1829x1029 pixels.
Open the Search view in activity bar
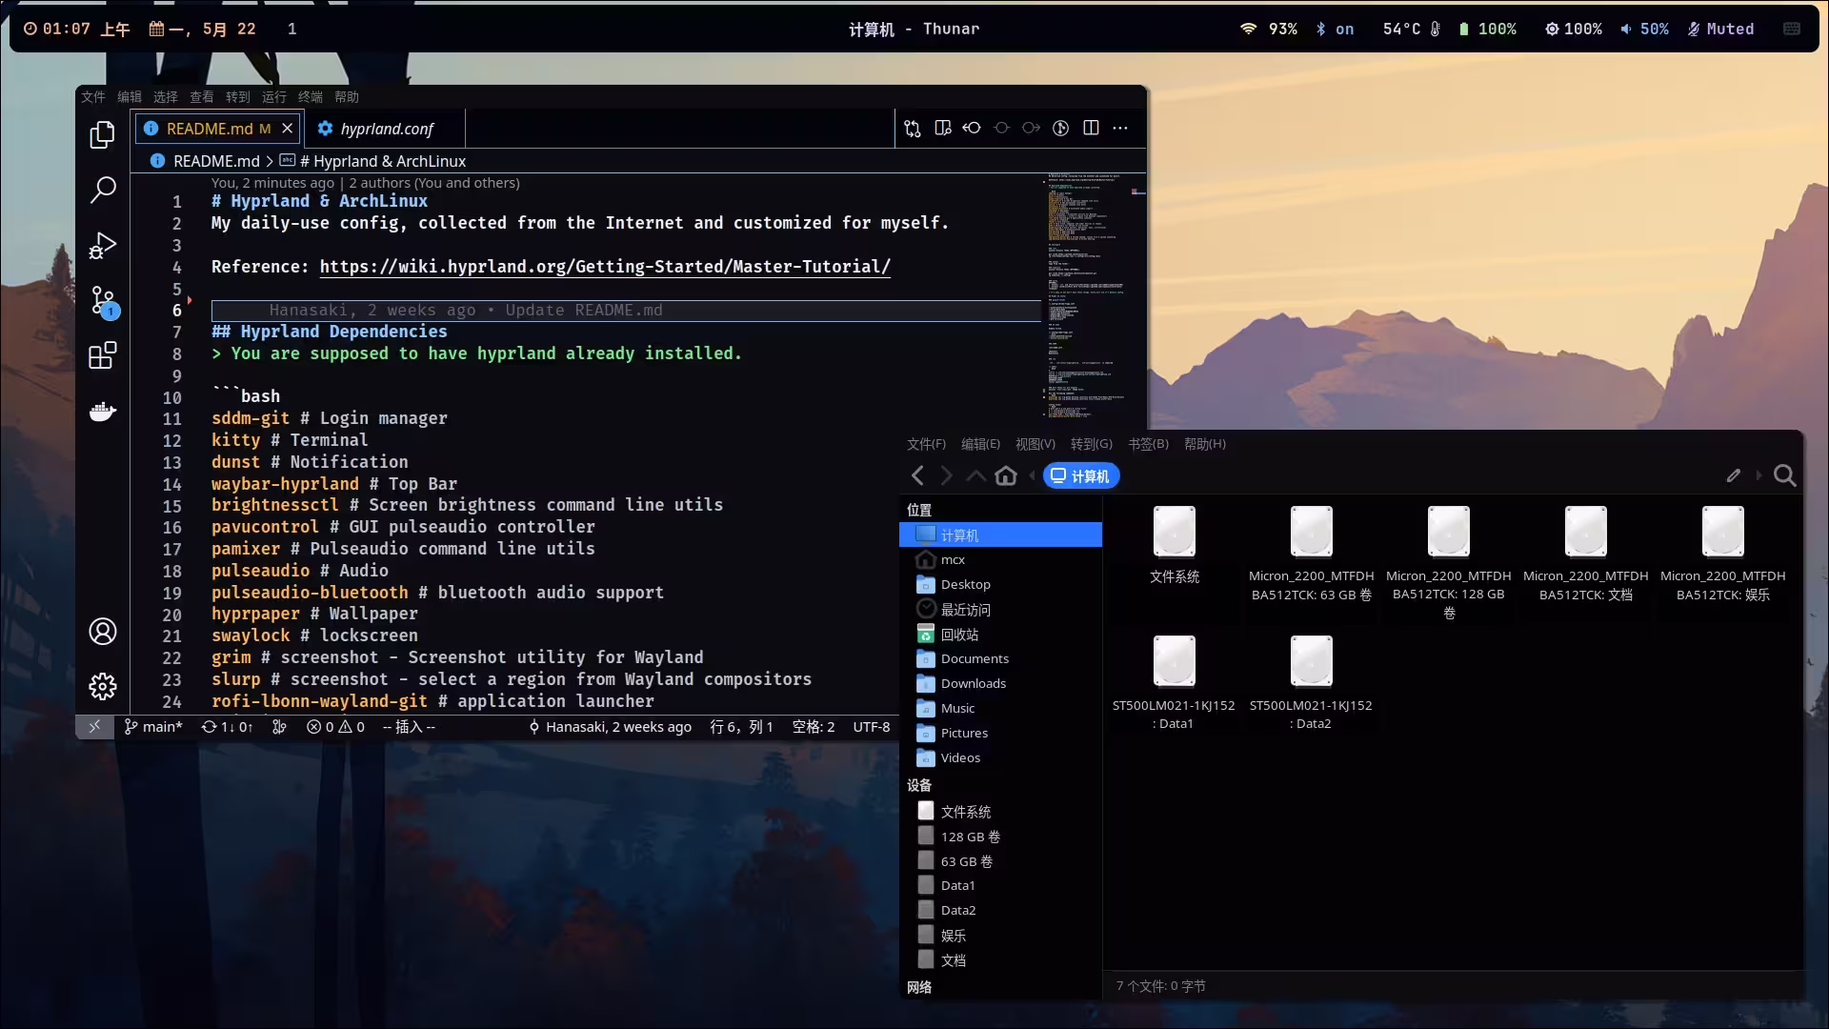pos(102,190)
